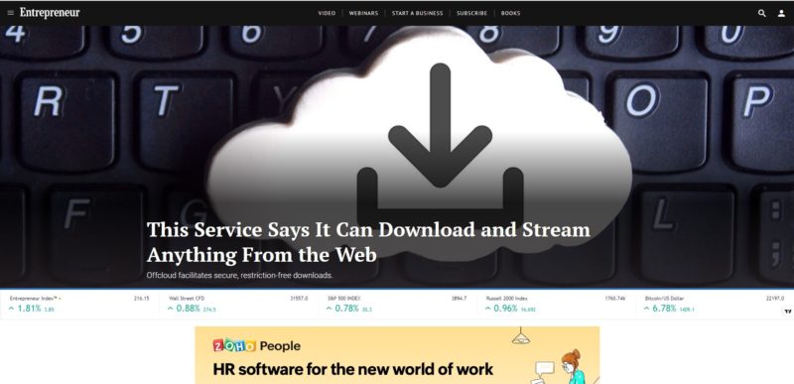Image resolution: width=794 pixels, height=384 pixels.
Task: Click the cloud download hero image
Action: [397, 157]
